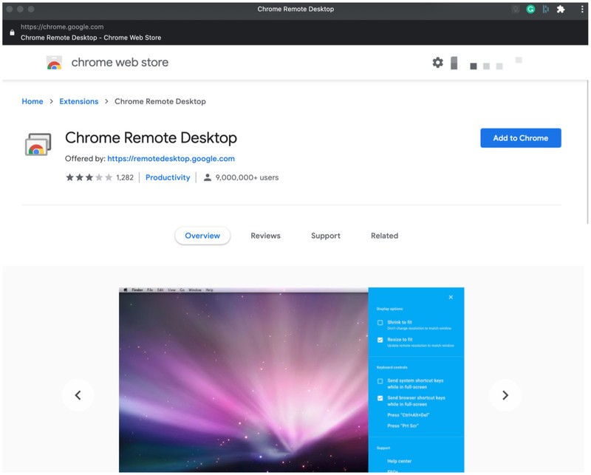The image size is (591, 475).
Task: Open Chrome's three-dot menu
Action: 582,10
